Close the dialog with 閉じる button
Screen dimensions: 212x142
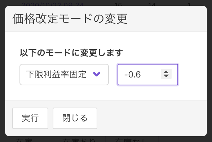pyautogui.click(x=75, y=118)
